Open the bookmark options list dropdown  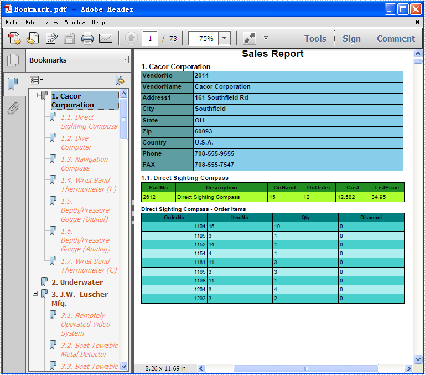(x=37, y=80)
